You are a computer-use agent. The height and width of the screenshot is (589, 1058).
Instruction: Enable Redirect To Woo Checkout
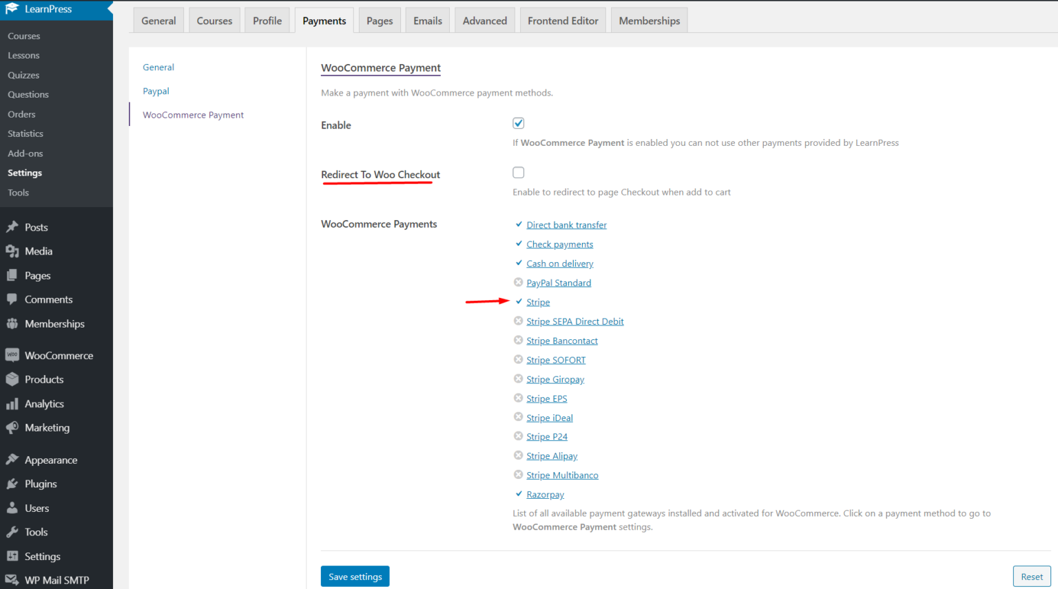[518, 172]
